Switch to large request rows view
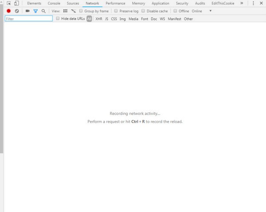Viewport: 266px width, 212px height. (66, 11)
